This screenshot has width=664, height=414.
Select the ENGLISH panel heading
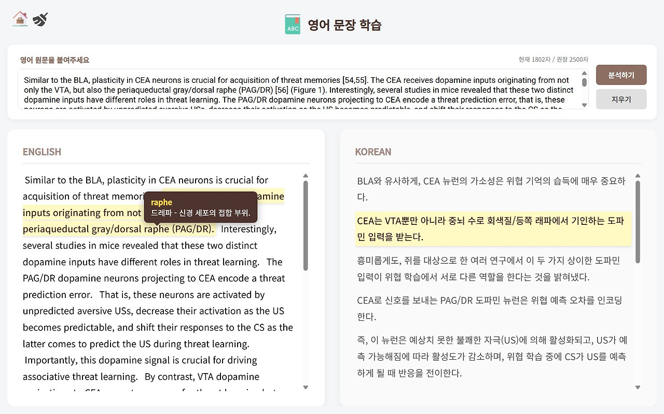(41, 152)
